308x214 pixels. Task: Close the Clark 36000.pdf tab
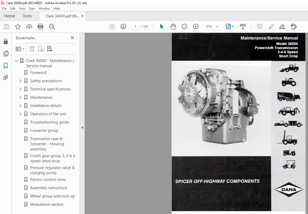(x=82, y=16)
